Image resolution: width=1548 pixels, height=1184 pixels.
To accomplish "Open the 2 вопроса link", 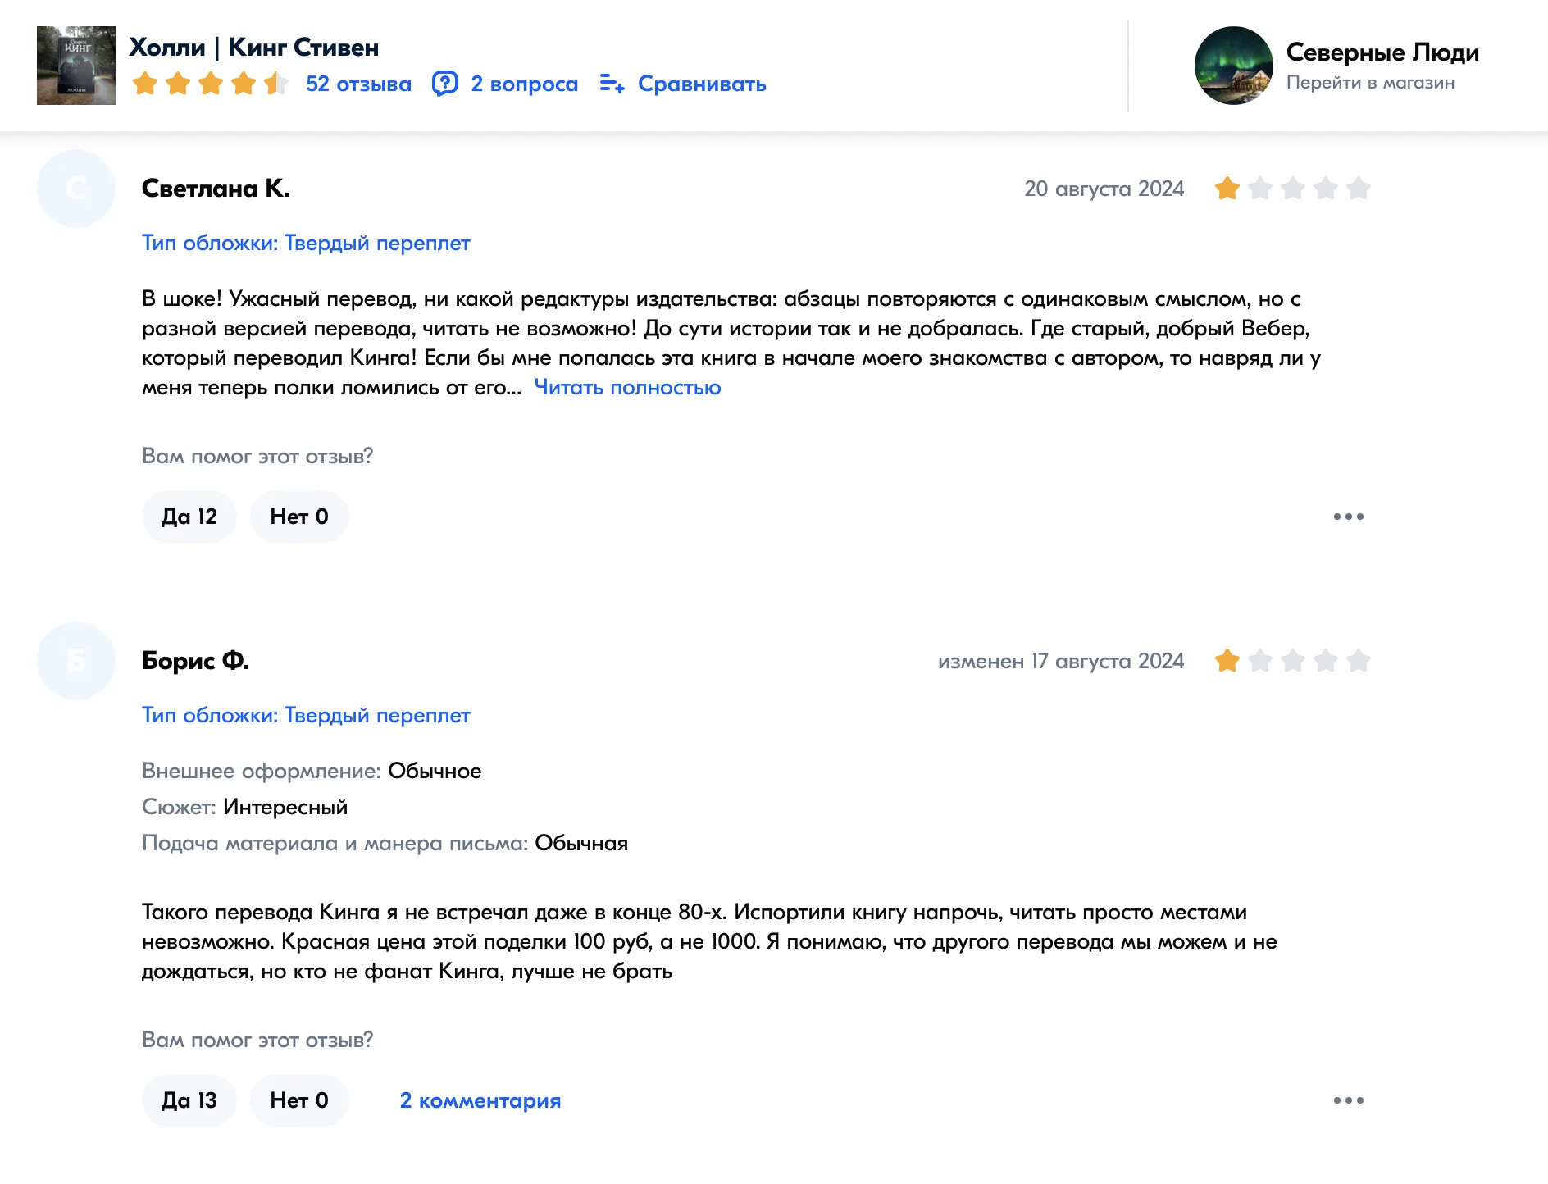I will click(x=525, y=84).
